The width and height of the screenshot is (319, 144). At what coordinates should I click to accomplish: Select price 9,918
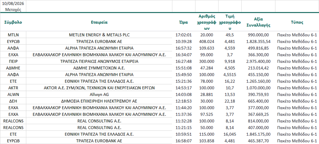pos(230,61)
